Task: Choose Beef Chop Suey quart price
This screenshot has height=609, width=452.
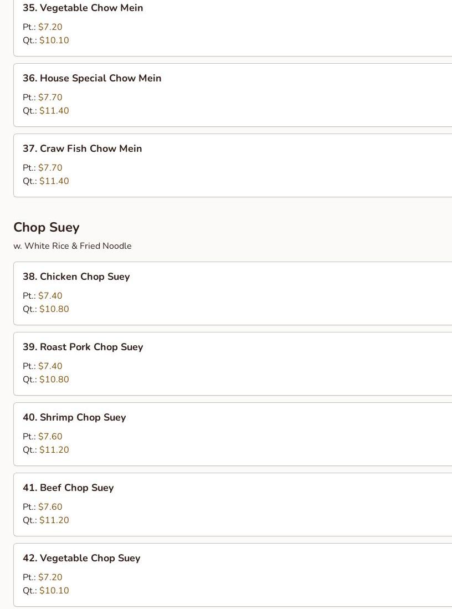Action: click(x=54, y=520)
